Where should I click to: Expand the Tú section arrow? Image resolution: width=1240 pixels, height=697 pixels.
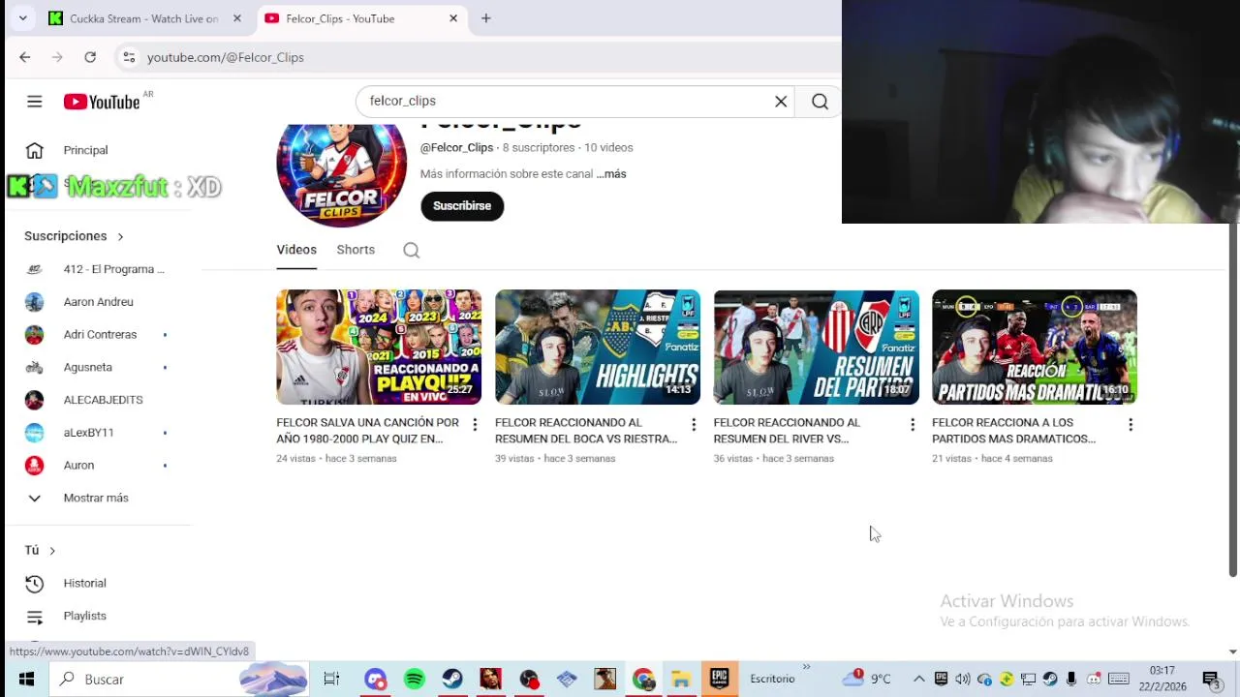pyautogui.click(x=52, y=550)
